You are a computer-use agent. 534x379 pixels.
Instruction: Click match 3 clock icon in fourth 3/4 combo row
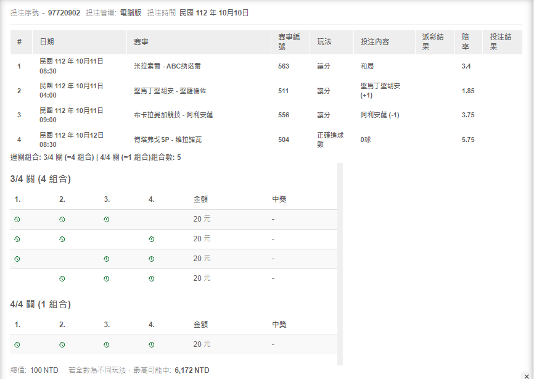pos(107,279)
